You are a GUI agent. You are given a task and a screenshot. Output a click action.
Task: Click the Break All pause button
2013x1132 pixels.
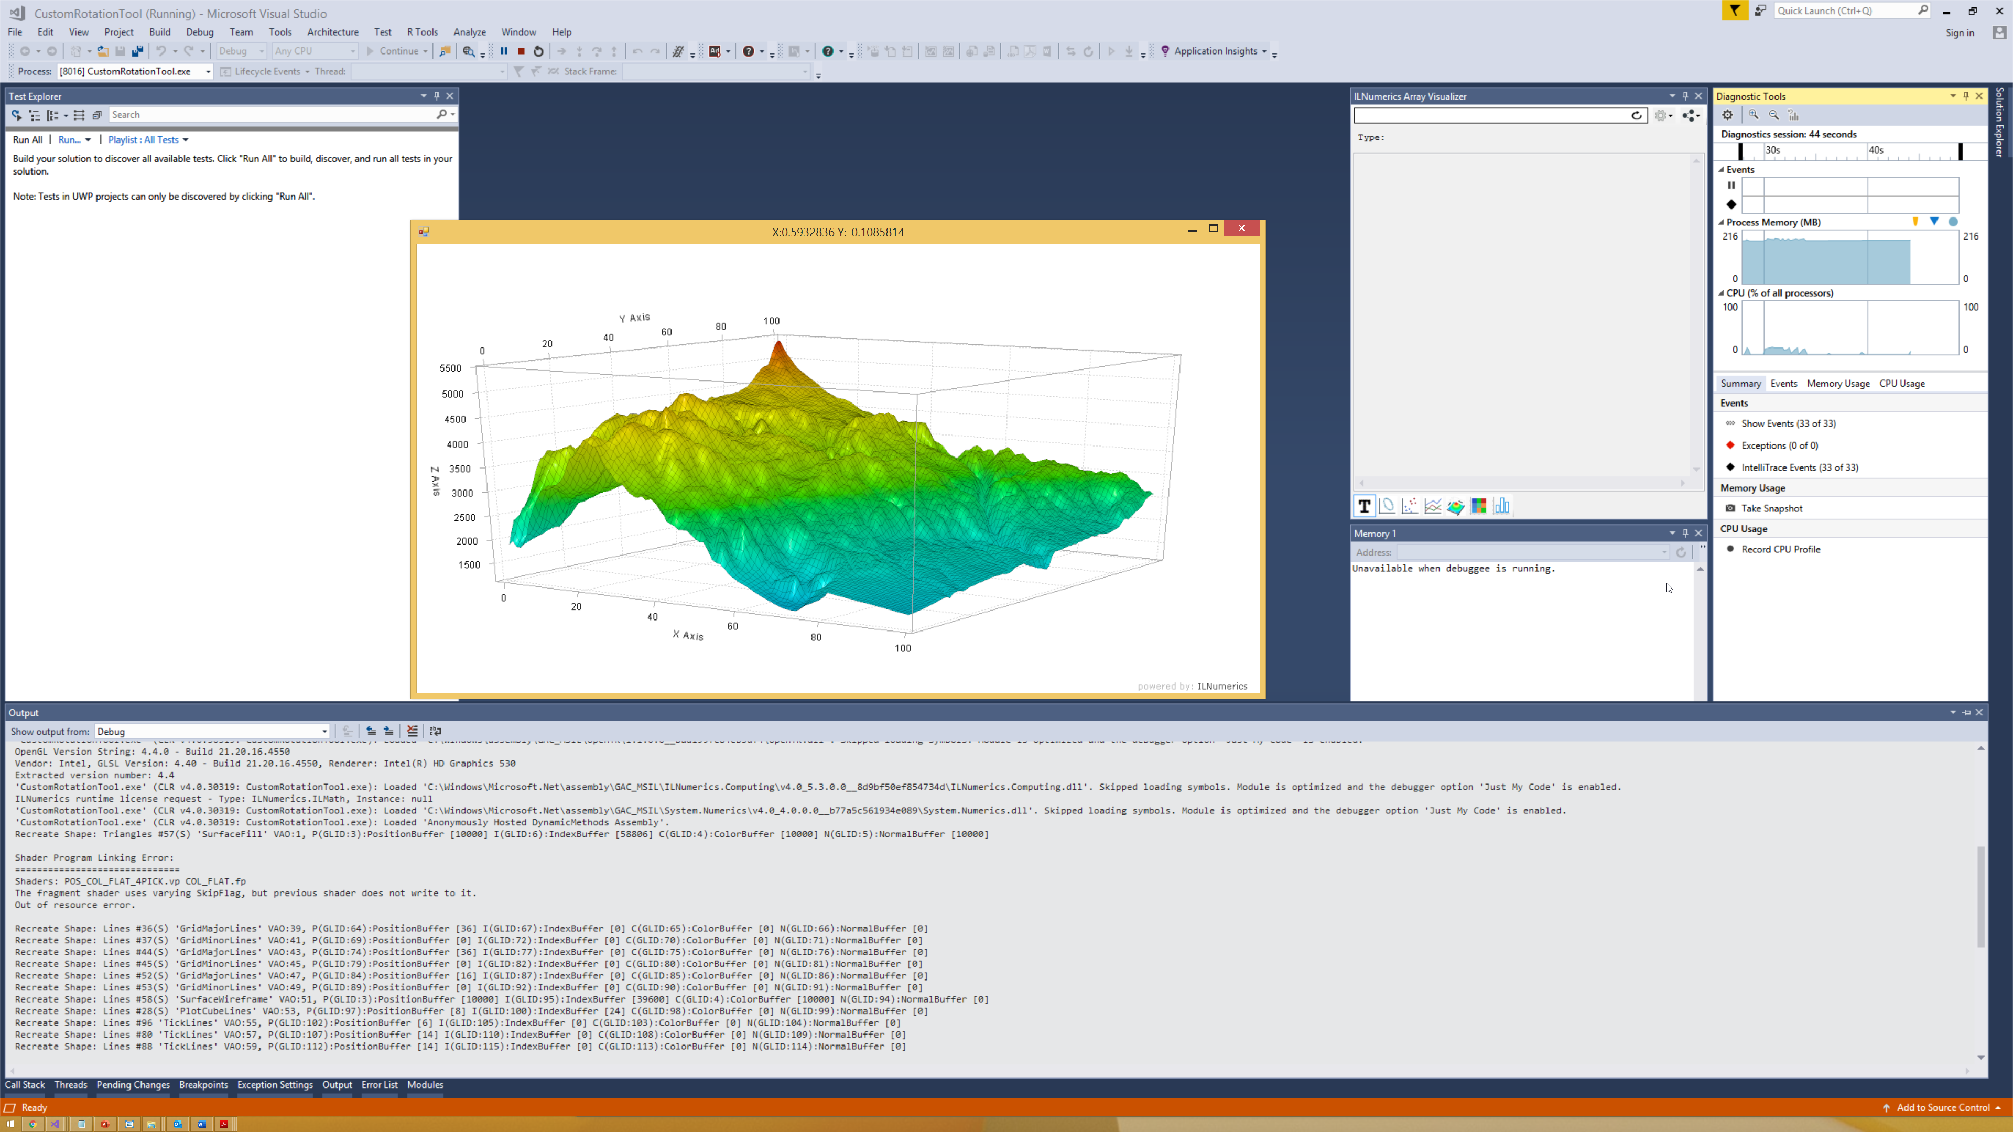[504, 51]
